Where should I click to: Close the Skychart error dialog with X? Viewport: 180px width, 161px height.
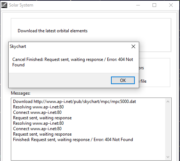pos(133,46)
